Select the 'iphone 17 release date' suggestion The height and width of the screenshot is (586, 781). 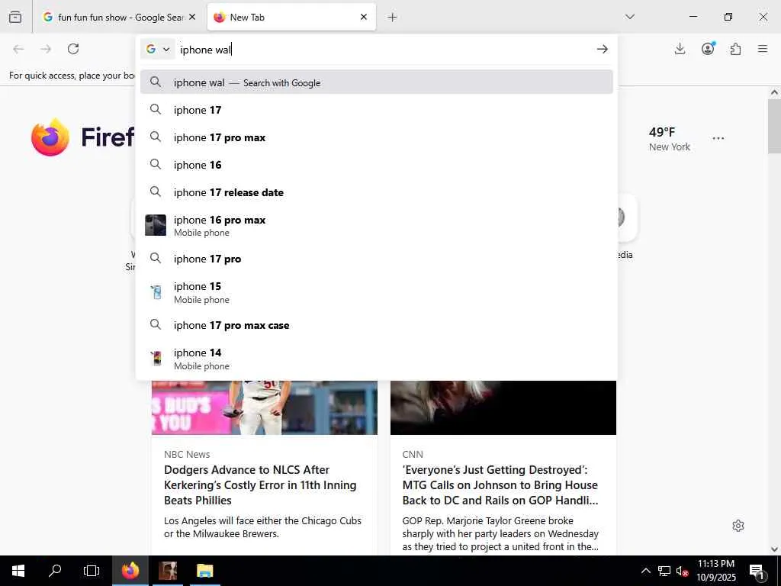(x=377, y=192)
